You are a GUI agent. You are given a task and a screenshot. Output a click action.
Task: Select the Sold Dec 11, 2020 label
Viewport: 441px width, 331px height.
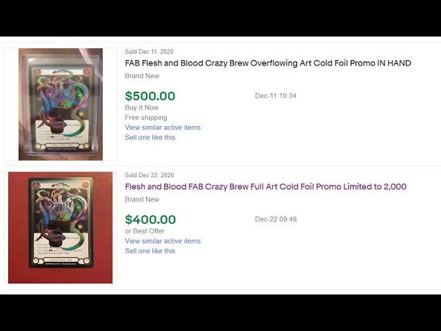pos(149,52)
